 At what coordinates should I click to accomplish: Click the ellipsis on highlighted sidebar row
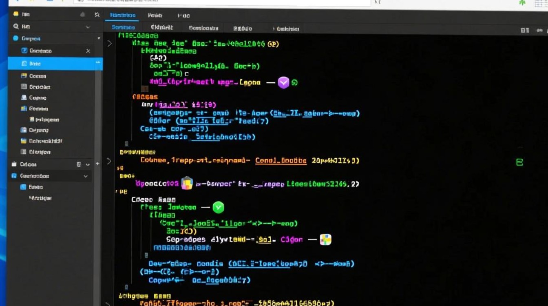point(98,62)
